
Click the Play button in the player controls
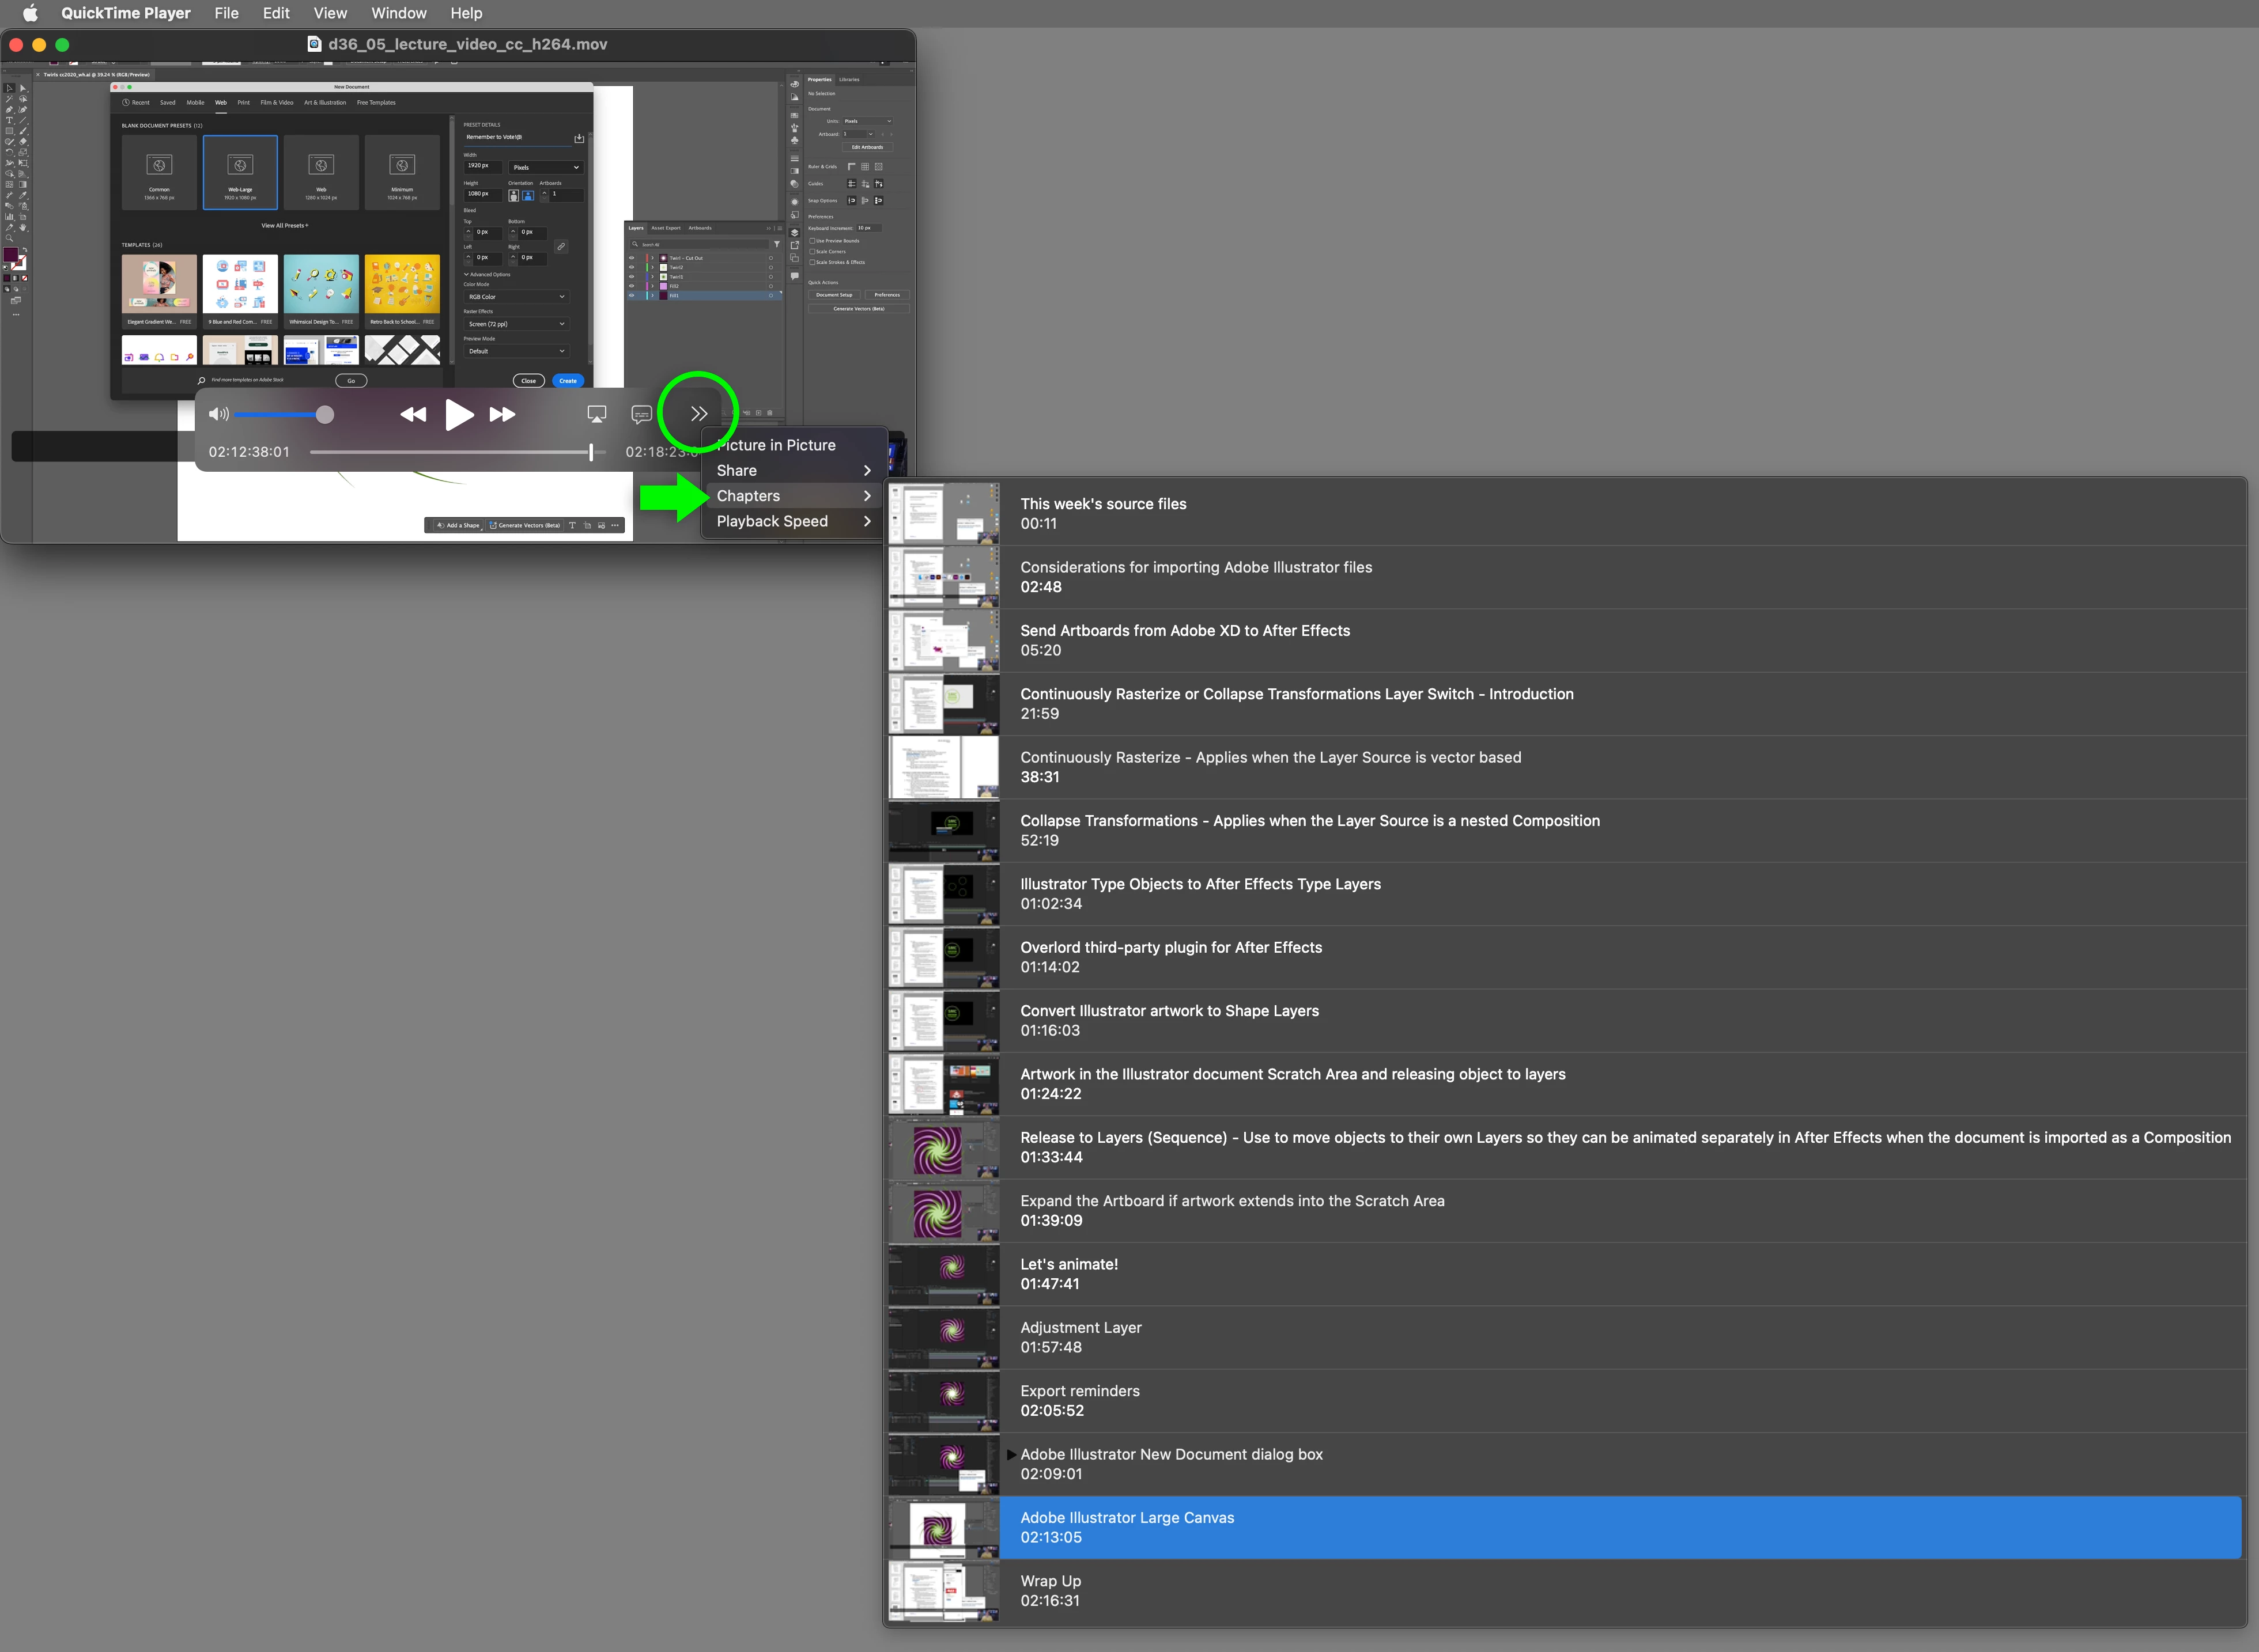(x=459, y=414)
